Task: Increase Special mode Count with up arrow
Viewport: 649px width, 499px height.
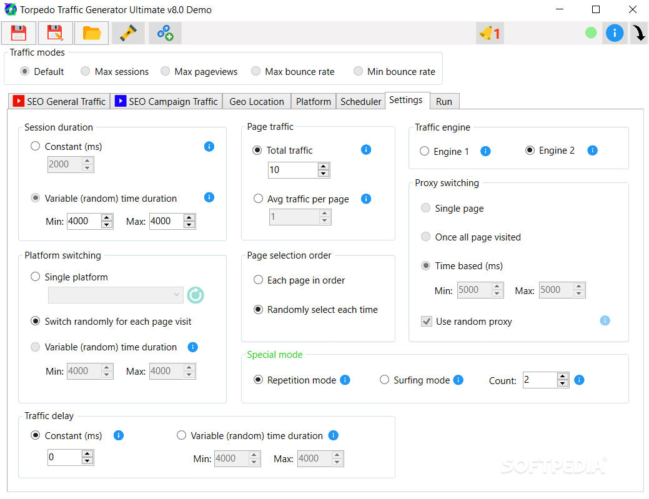Action: pyautogui.click(x=563, y=376)
